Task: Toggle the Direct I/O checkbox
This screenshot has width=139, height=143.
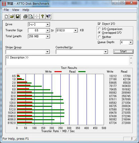Action: coord(99,24)
